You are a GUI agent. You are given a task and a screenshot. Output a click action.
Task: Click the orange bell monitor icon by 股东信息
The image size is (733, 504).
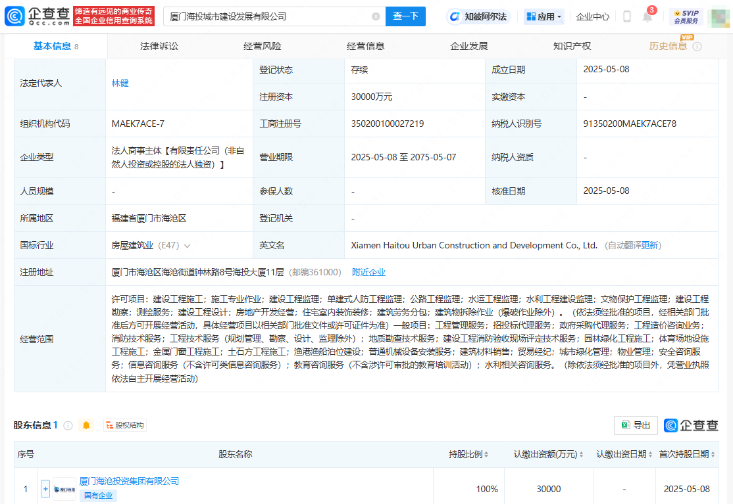point(86,425)
